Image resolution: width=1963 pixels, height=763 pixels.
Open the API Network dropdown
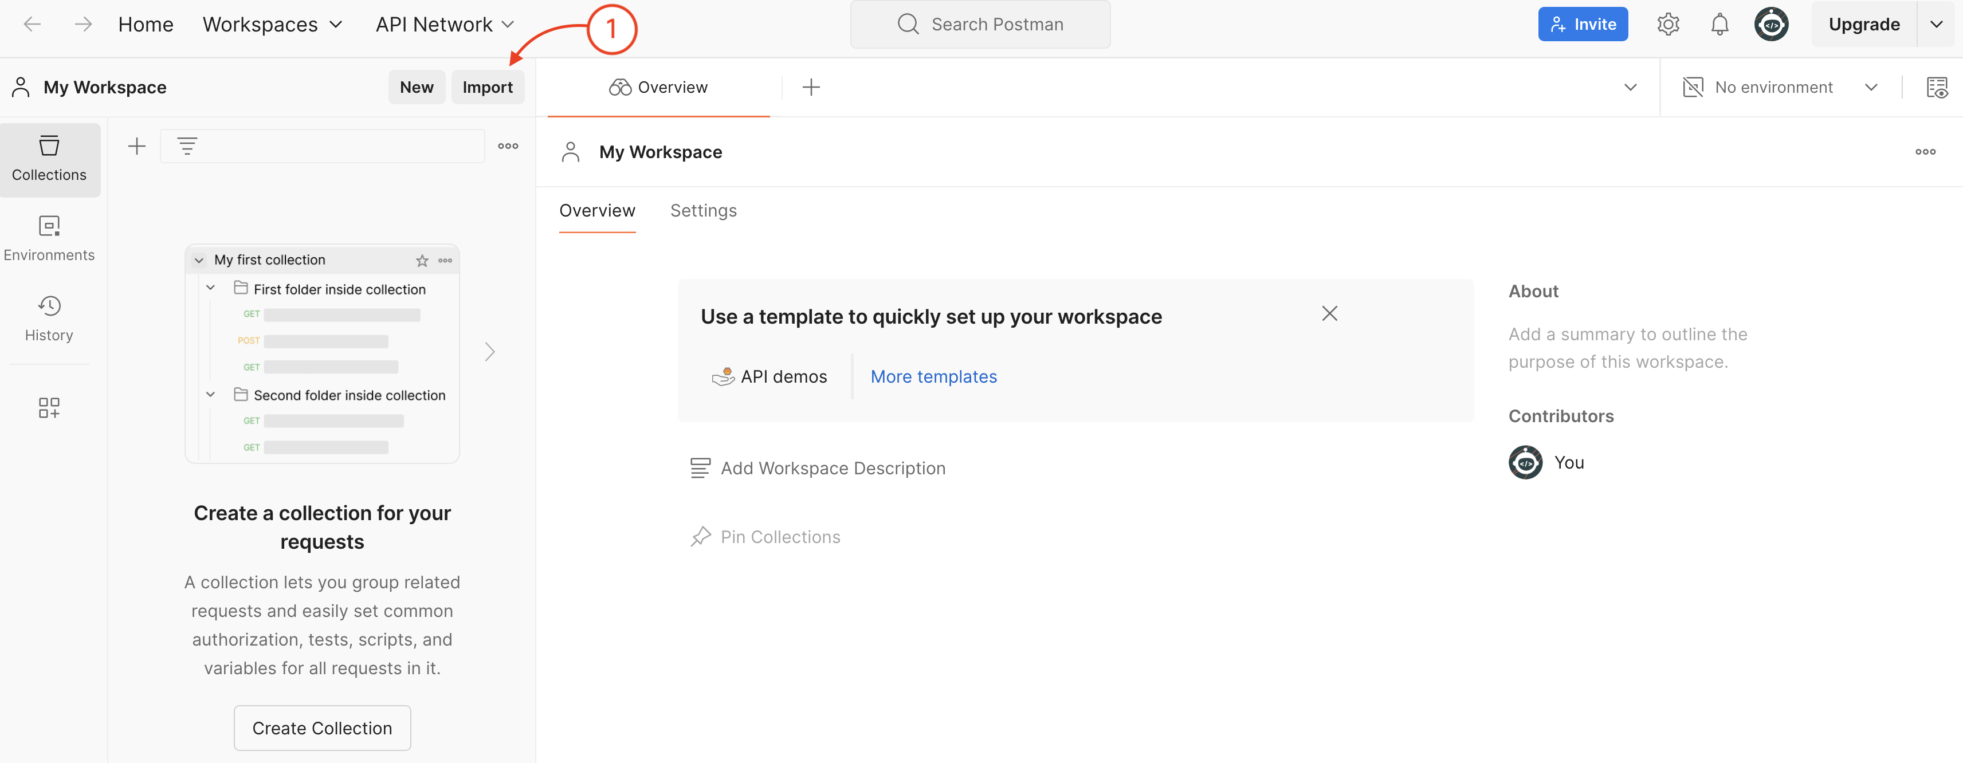tap(444, 25)
